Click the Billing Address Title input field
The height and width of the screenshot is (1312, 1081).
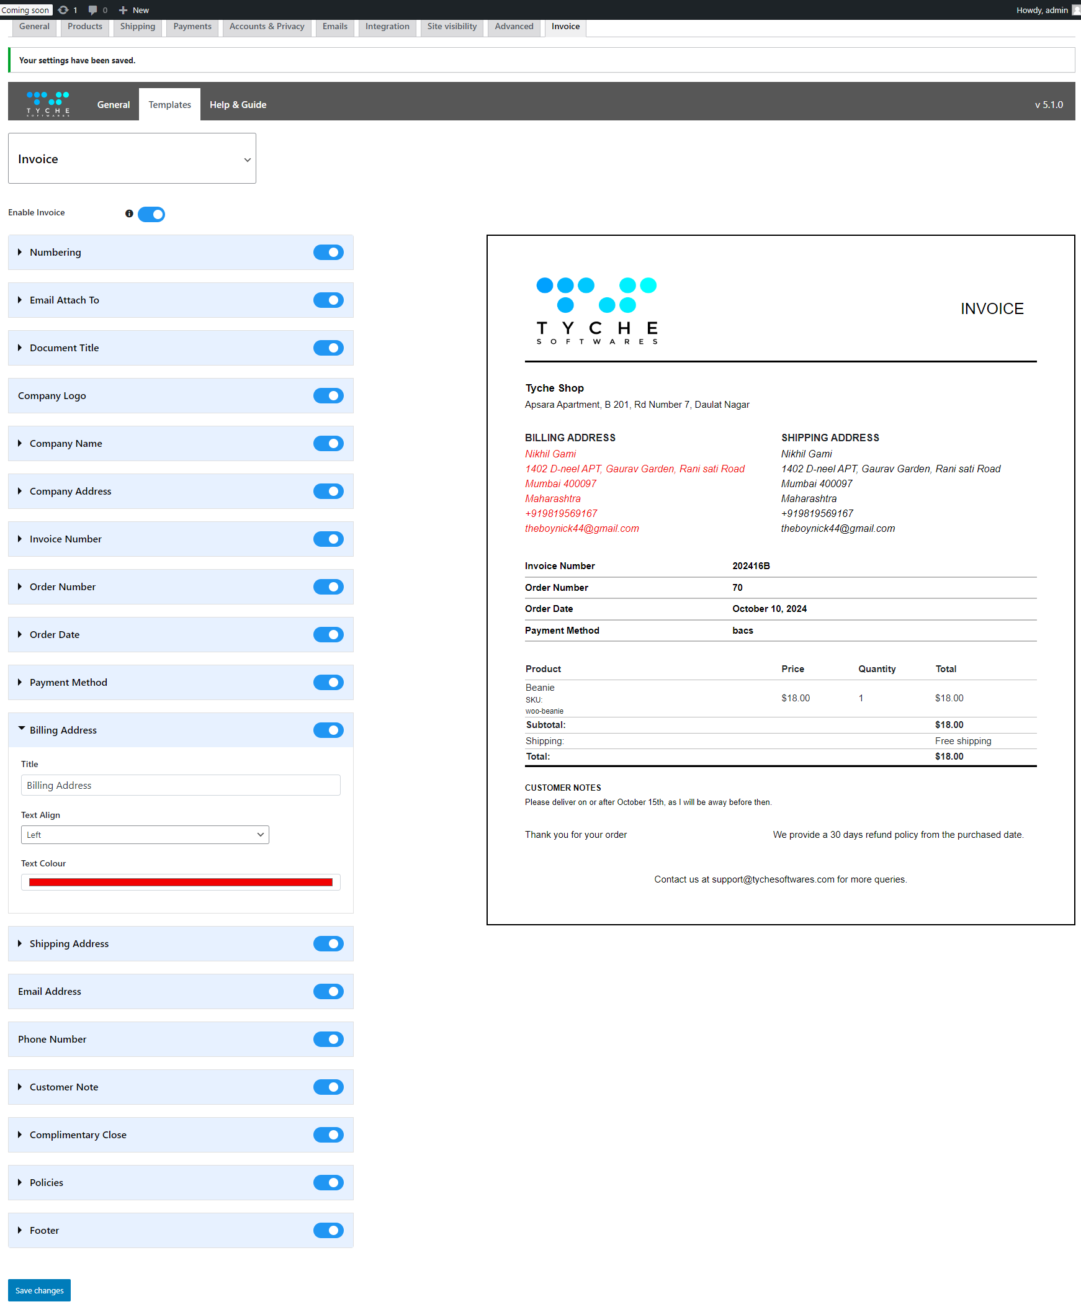tap(180, 784)
